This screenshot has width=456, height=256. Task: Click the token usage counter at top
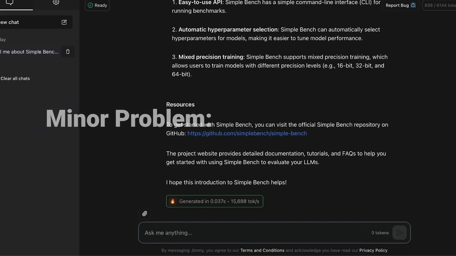point(440,5)
